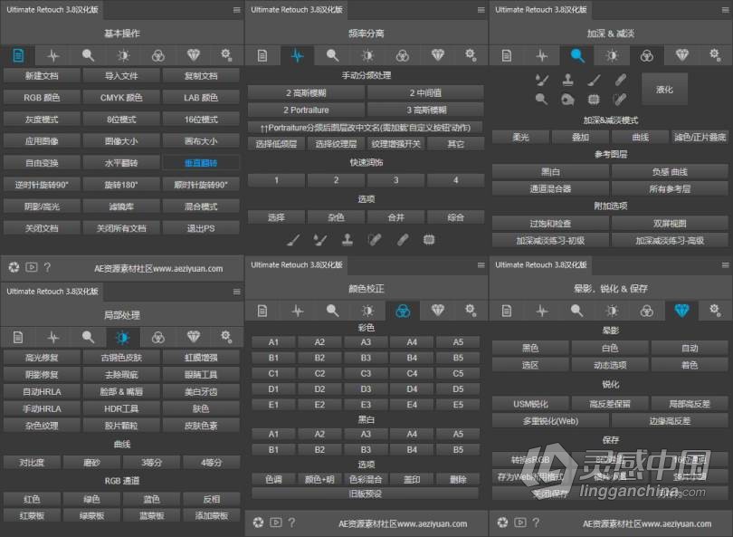Click color circles icon in 基本操作 tab row
This screenshot has width=733, height=537.
[158, 56]
